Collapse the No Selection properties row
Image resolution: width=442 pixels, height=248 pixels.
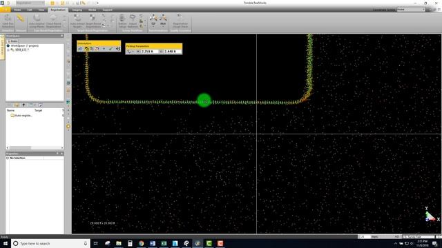[x=8, y=158]
